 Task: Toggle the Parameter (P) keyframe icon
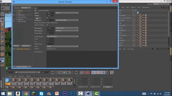103,73
